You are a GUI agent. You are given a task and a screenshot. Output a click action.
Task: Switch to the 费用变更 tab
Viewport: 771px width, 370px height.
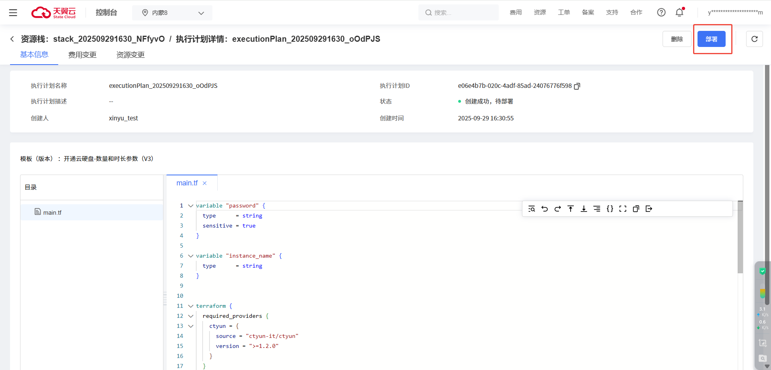pos(82,55)
